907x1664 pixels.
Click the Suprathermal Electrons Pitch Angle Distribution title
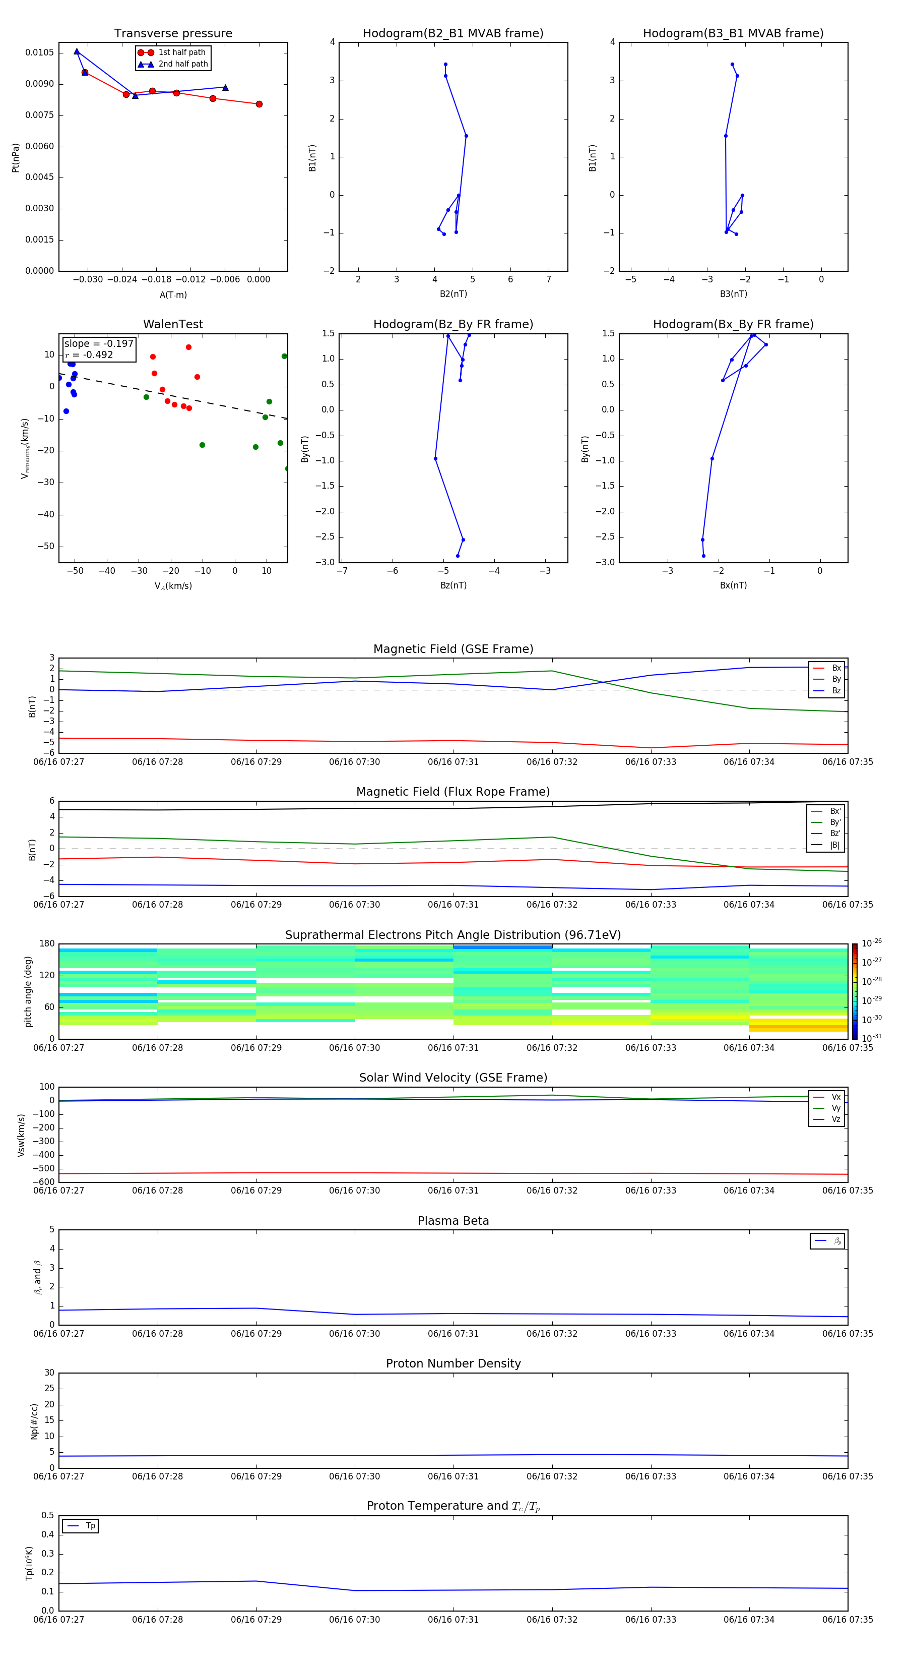453,935
